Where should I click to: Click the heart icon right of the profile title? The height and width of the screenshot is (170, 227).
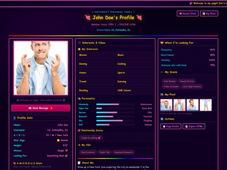pos(139,18)
